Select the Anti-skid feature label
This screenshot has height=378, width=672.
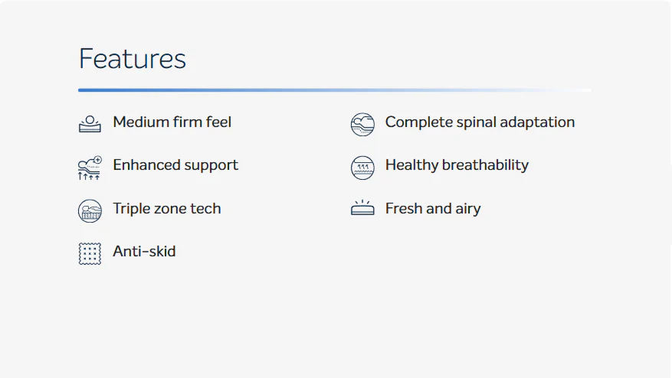(x=144, y=251)
